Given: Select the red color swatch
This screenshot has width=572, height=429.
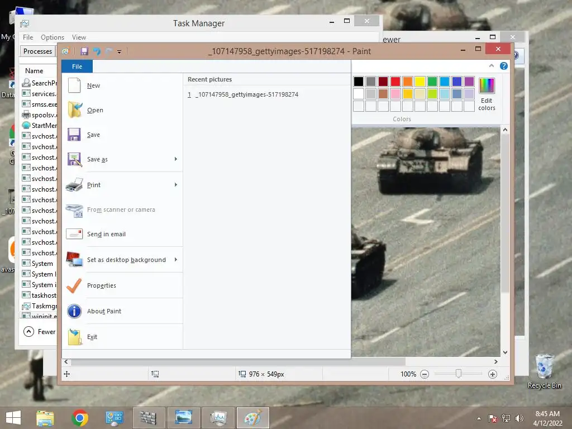Looking at the screenshot, I should (x=395, y=82).
